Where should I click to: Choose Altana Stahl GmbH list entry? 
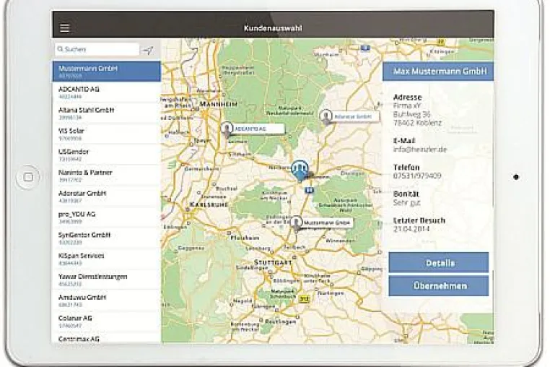107,113
